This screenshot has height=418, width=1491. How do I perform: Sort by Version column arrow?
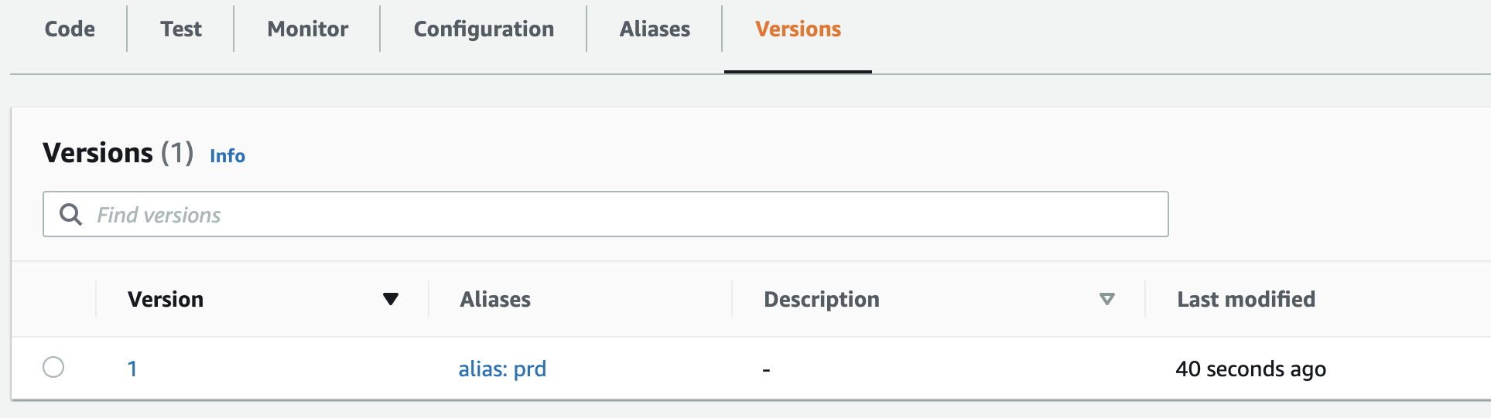pos(391,299)
